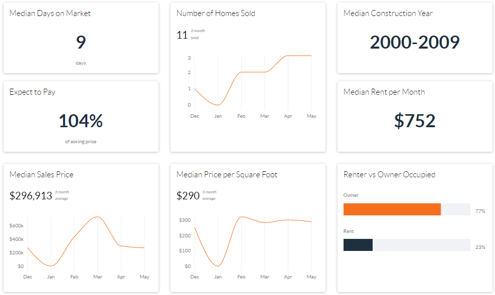Screen dimensions: 495x295
Task: Click the orange Owner occupancy bar
Action: click(x=392, y=209)
